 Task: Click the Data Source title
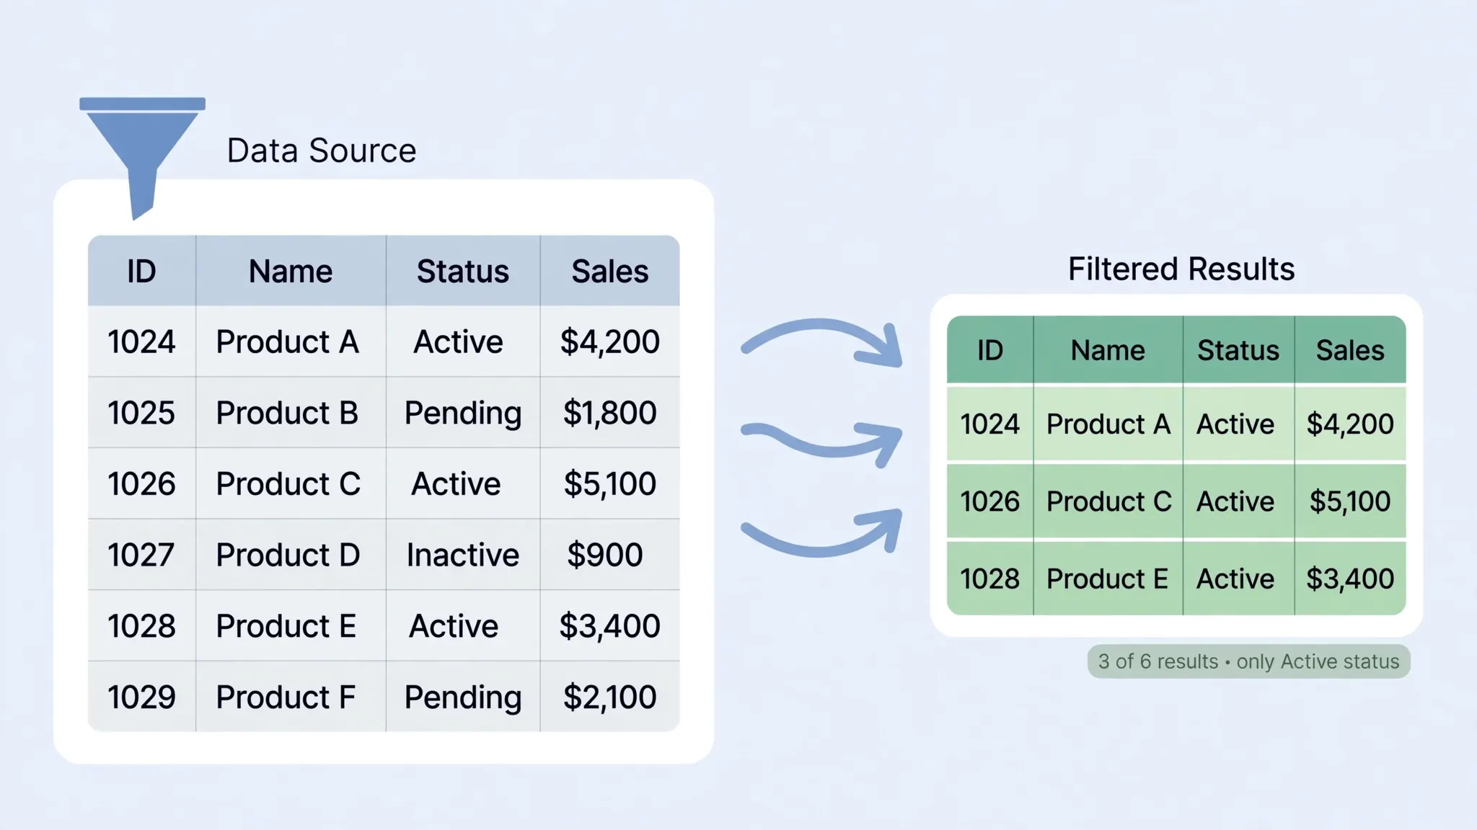pos(322,151)
